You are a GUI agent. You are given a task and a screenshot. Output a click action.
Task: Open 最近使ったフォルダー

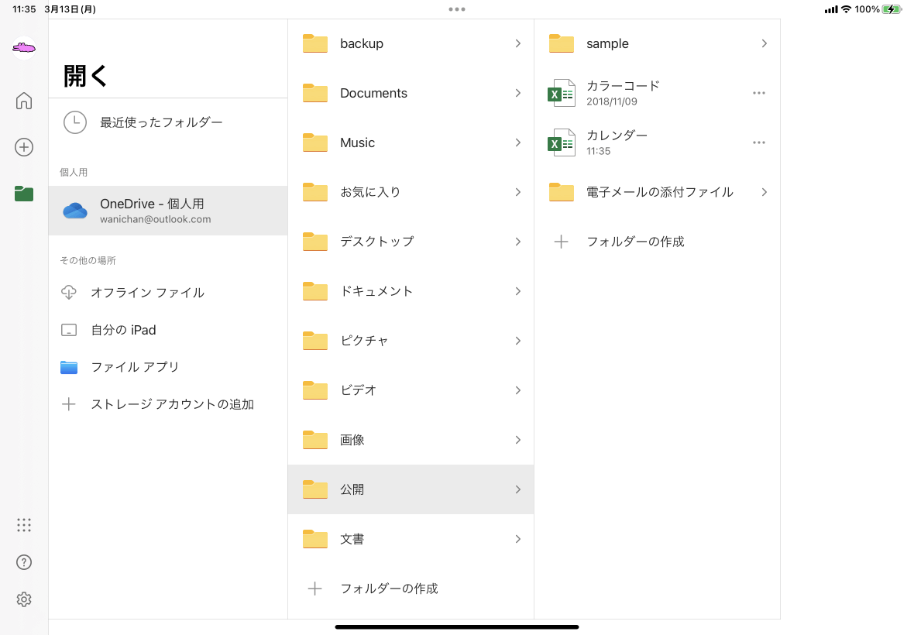(161, 122)
